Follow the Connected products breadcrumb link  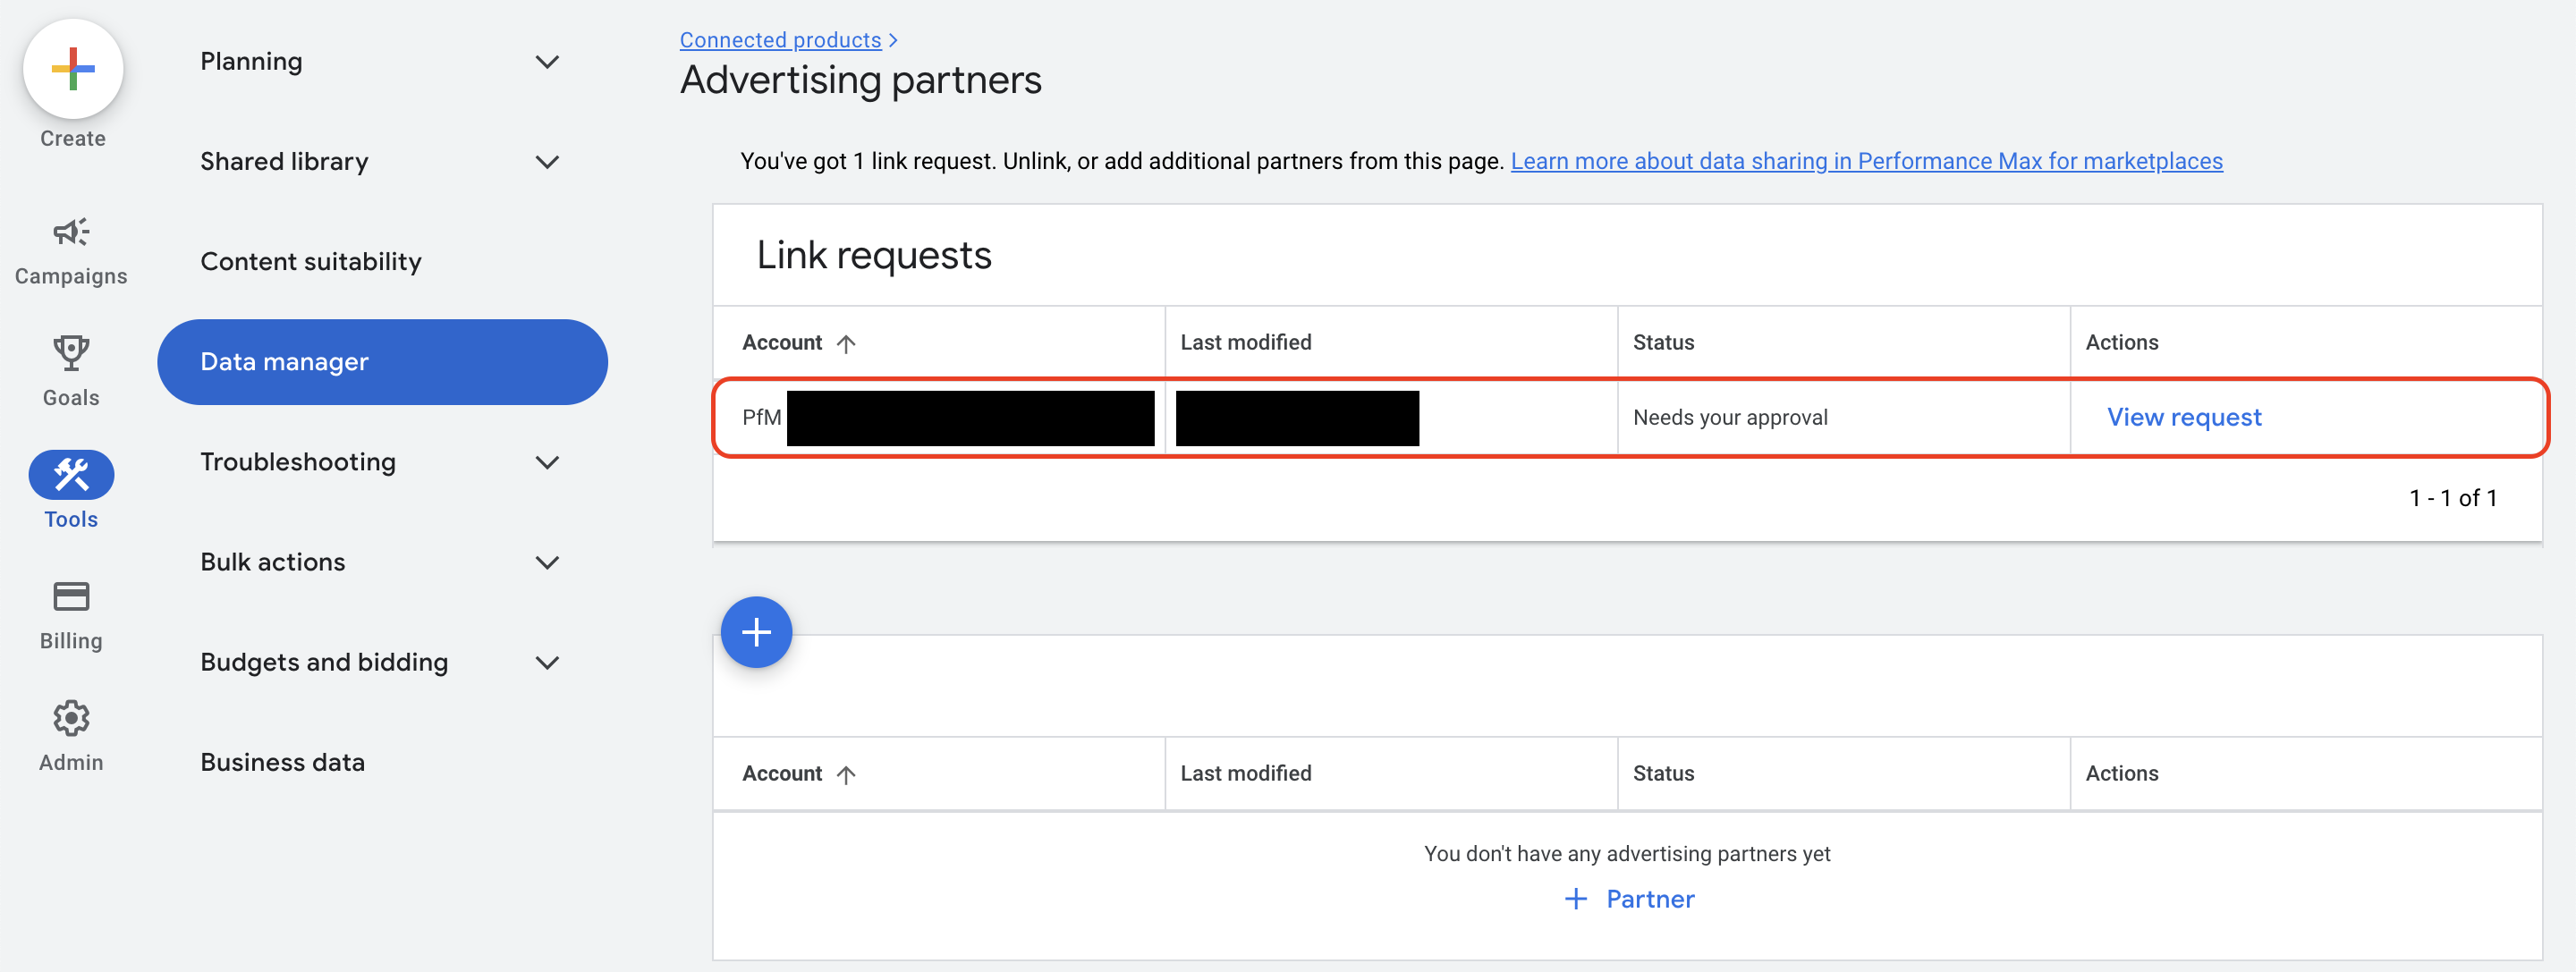(x=780, y=40)
